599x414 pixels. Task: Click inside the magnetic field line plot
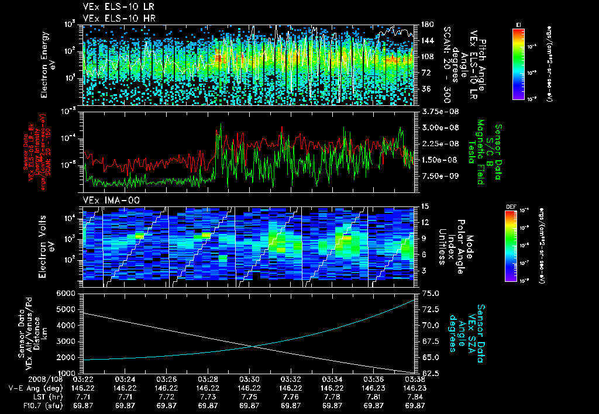point(248,152)
